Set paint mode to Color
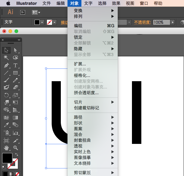Image resolution: width=184 pixels, height=176 pixels. pyautogui.click(x=5, y=174)
